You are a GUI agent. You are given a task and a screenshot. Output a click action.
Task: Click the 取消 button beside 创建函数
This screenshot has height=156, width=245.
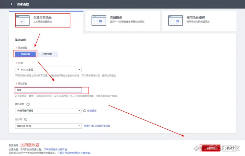point(229,148)
